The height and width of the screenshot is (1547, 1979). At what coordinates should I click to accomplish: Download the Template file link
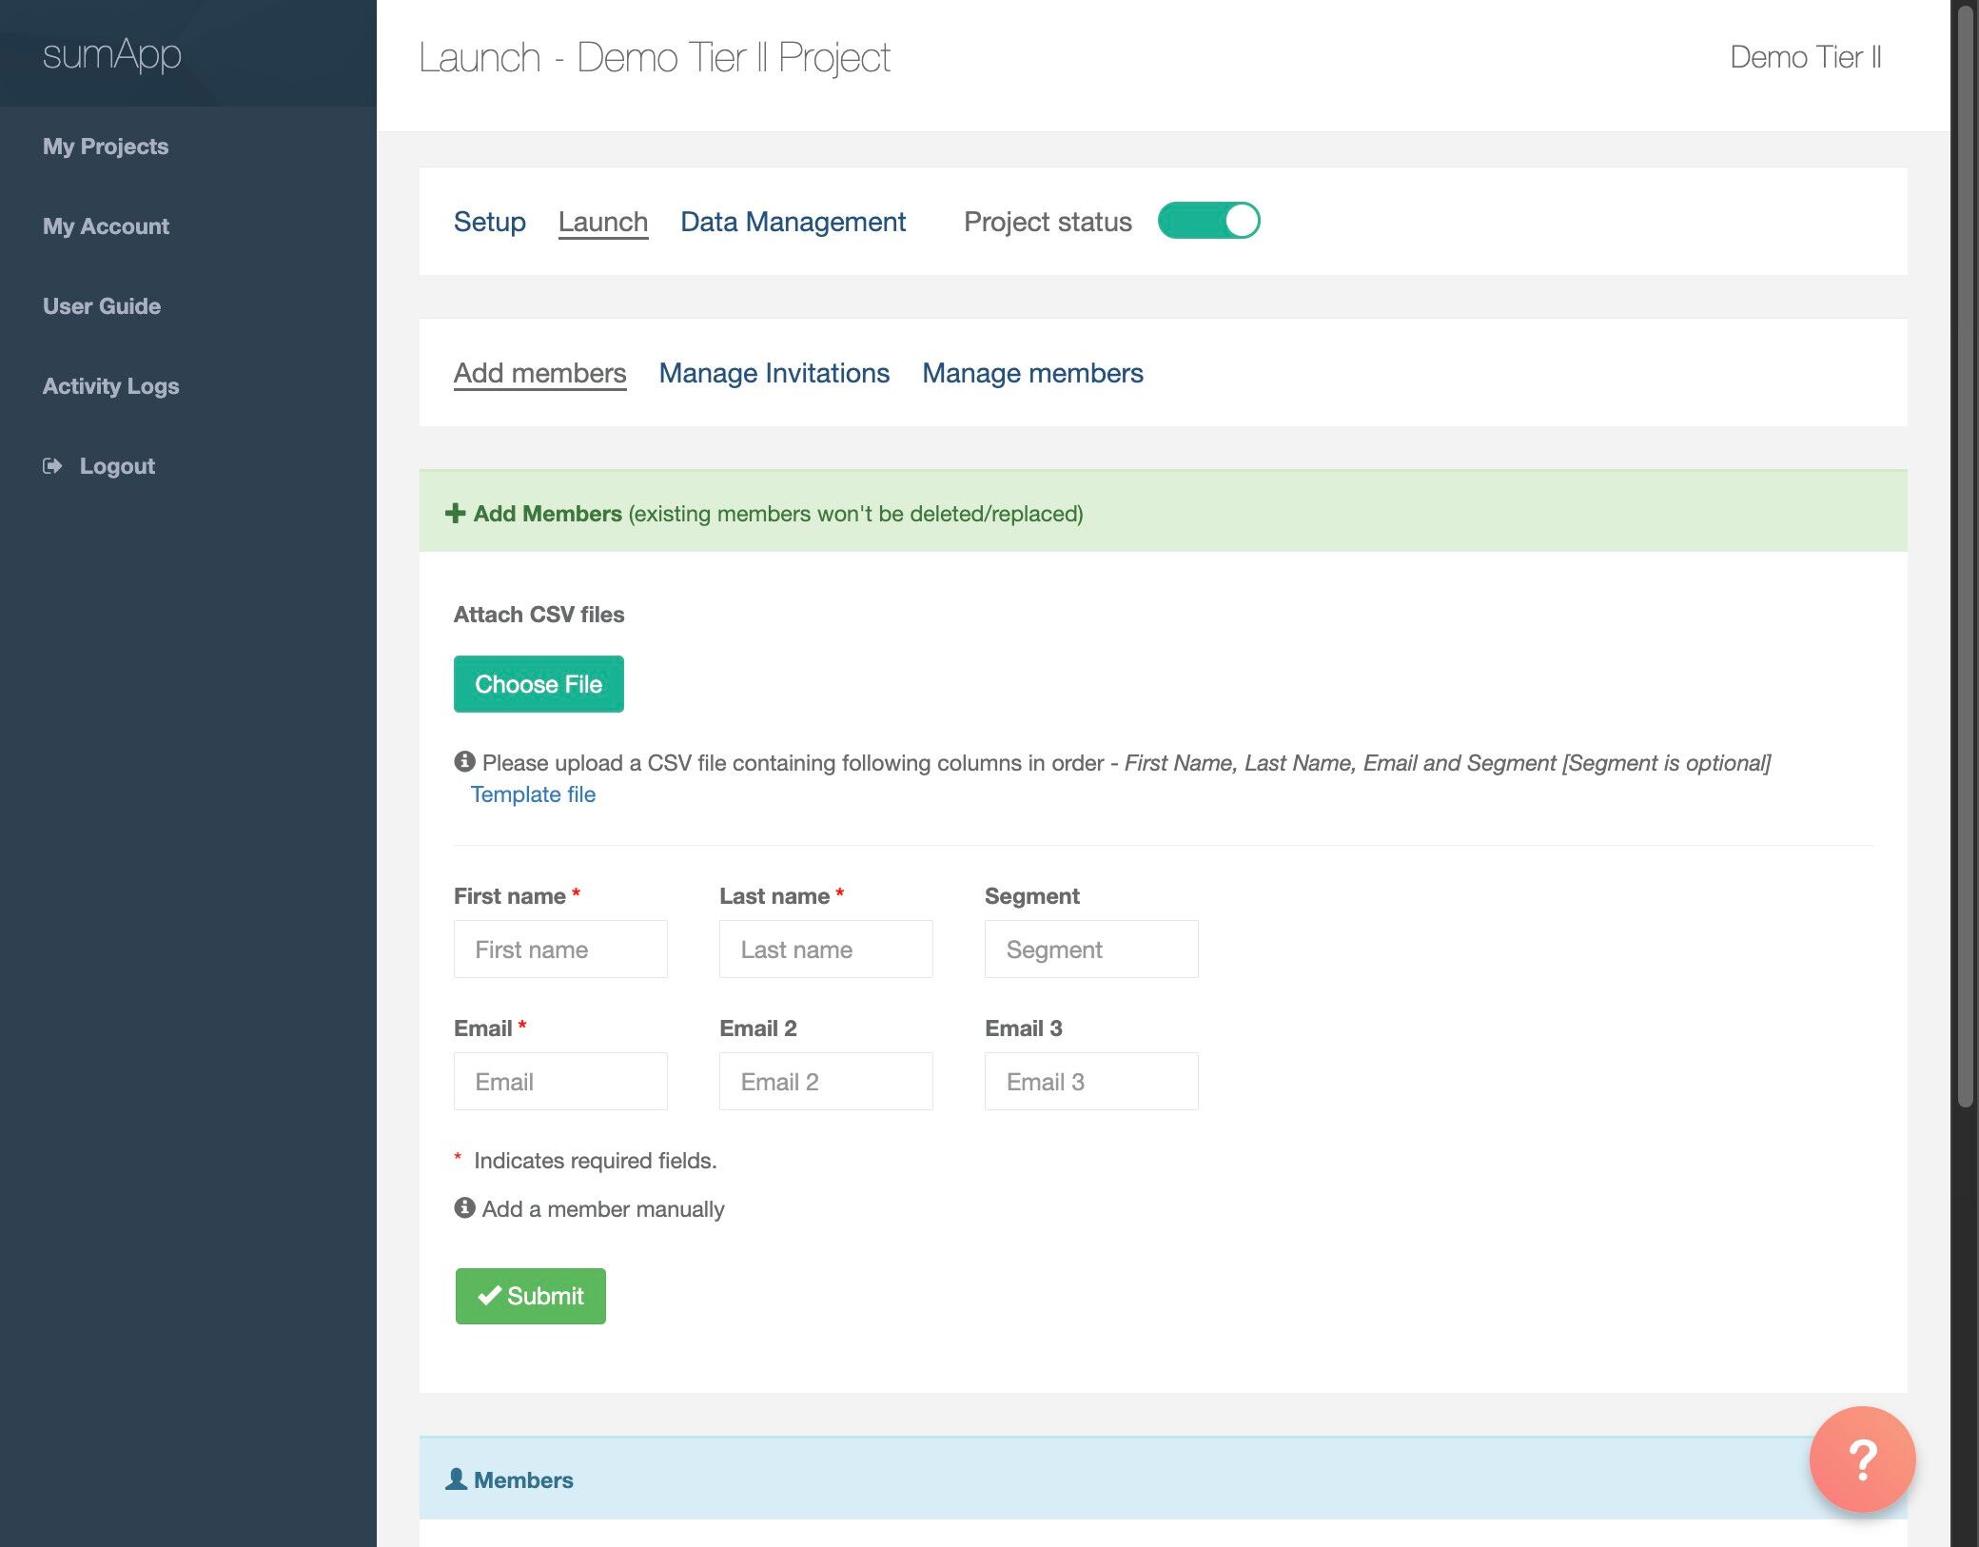pyautogui.click(x=533, y=794)
